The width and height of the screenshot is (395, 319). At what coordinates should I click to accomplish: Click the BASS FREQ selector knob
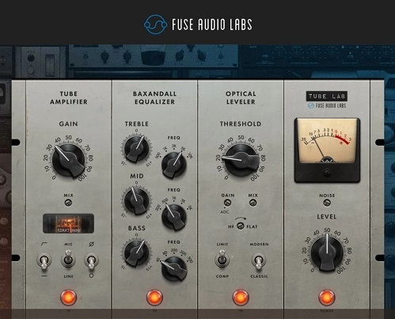tap(174, 268)
